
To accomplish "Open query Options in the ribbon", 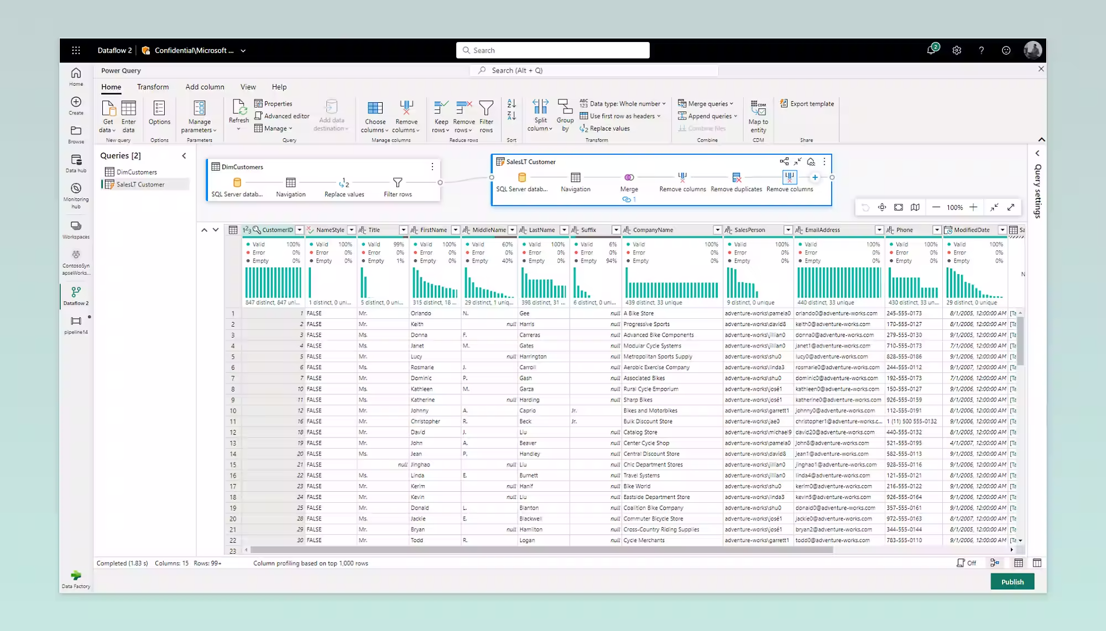I will [159, 113].
